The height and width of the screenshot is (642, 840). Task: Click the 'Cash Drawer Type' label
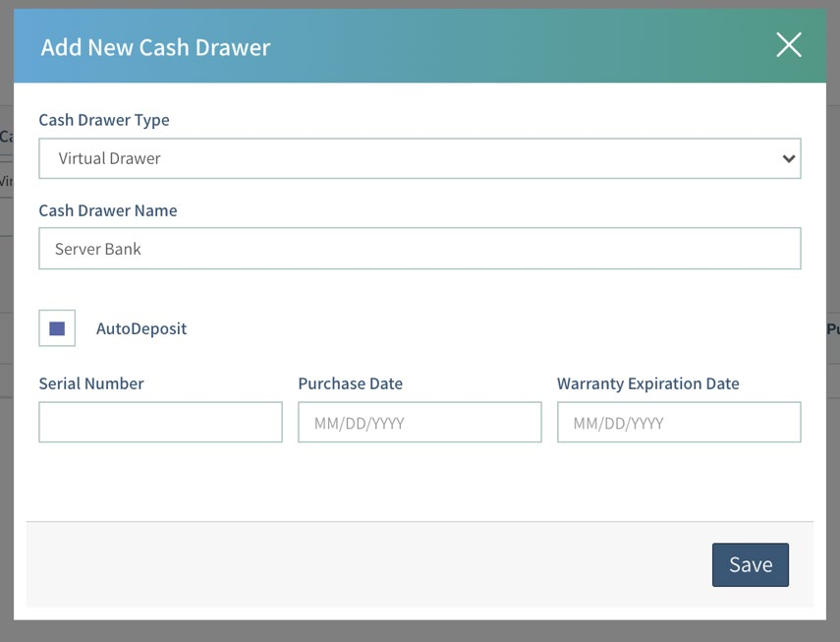[x=104, y=120]
